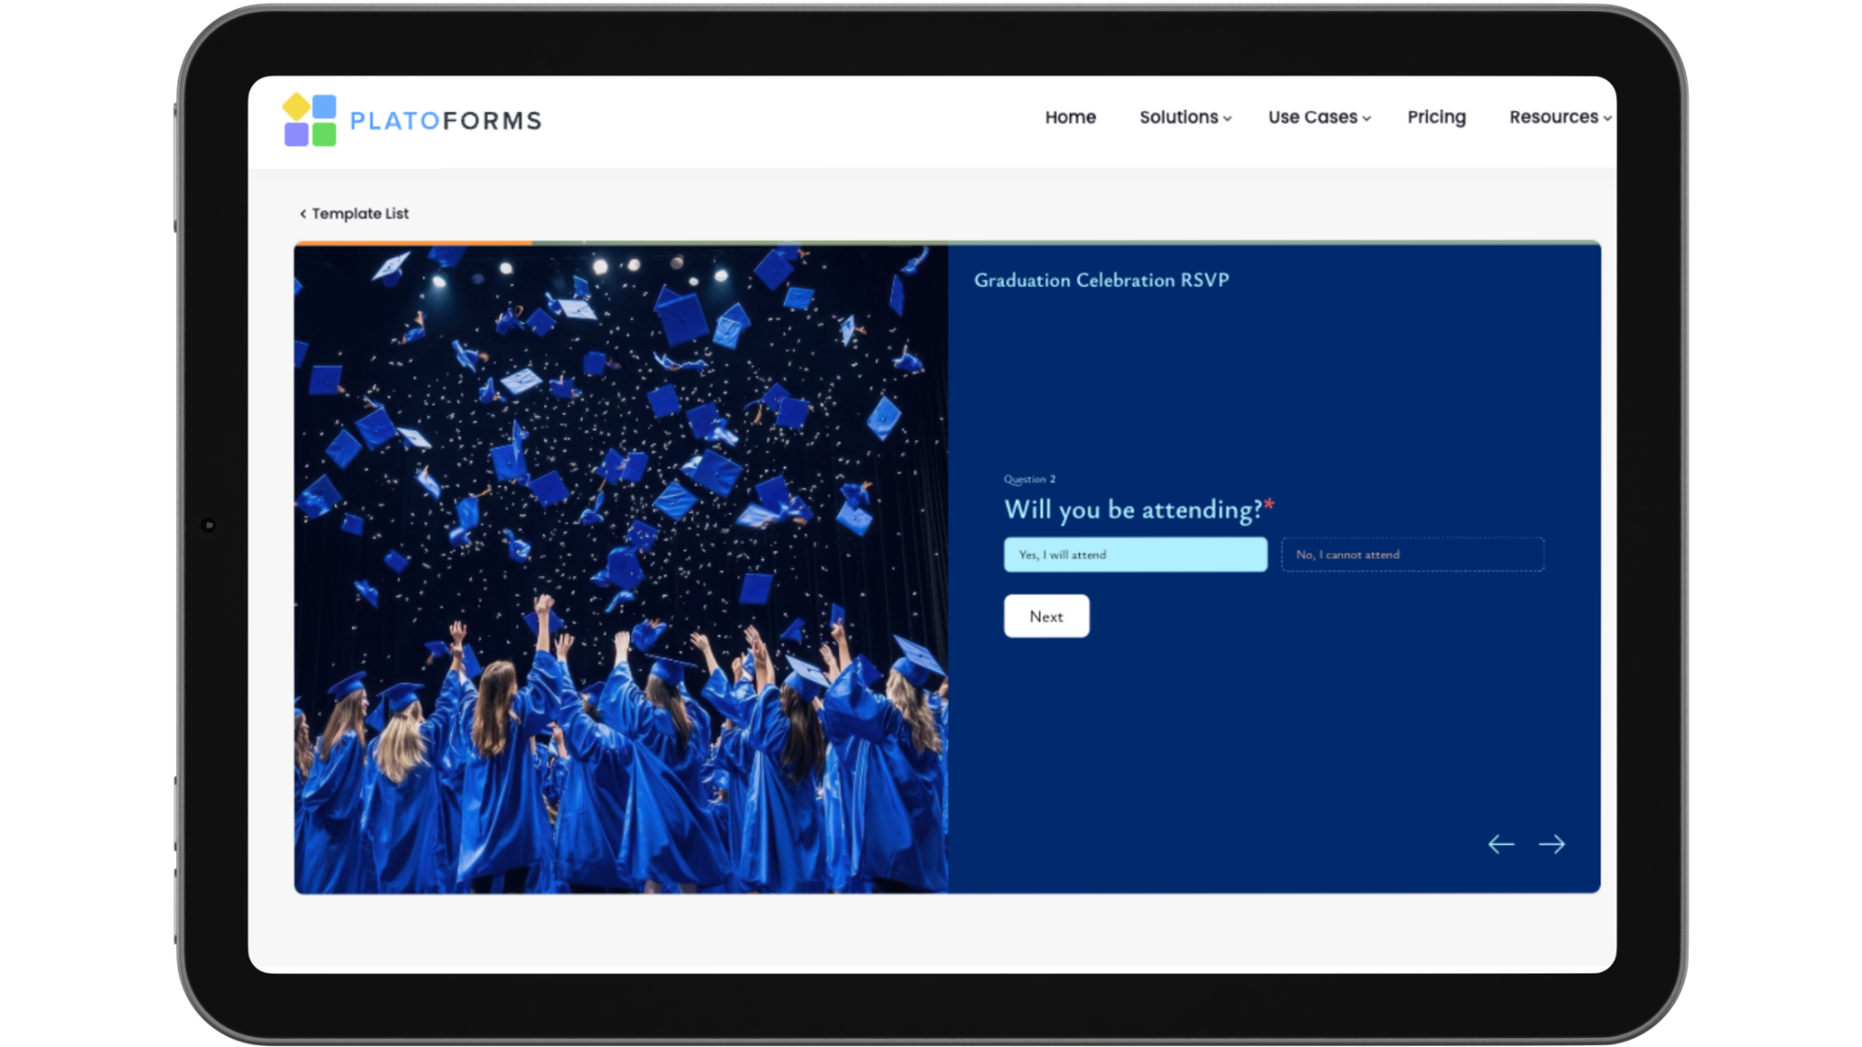
Task: Click the PlatoForms colored squares logo
Action: click(310, 120)
